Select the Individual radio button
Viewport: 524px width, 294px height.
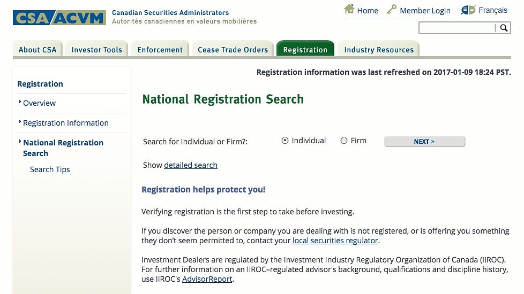click(285, 141)
